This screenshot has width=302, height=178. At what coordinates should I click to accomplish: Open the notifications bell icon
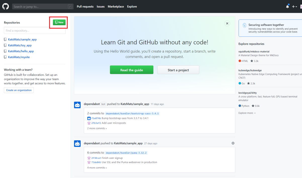pos(287,7)
